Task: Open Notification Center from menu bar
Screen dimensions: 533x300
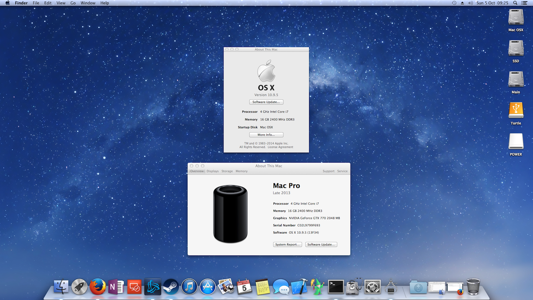Action: click(524, 3)
